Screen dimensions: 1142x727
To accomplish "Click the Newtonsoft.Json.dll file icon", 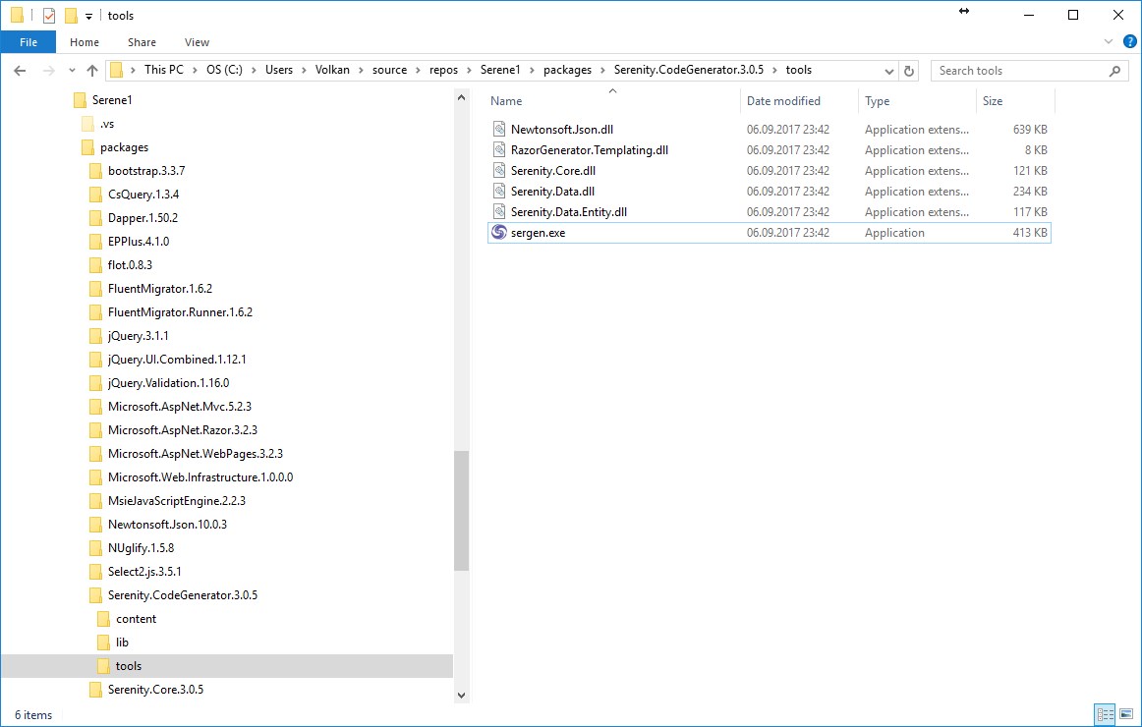I will tap(498, 130).
